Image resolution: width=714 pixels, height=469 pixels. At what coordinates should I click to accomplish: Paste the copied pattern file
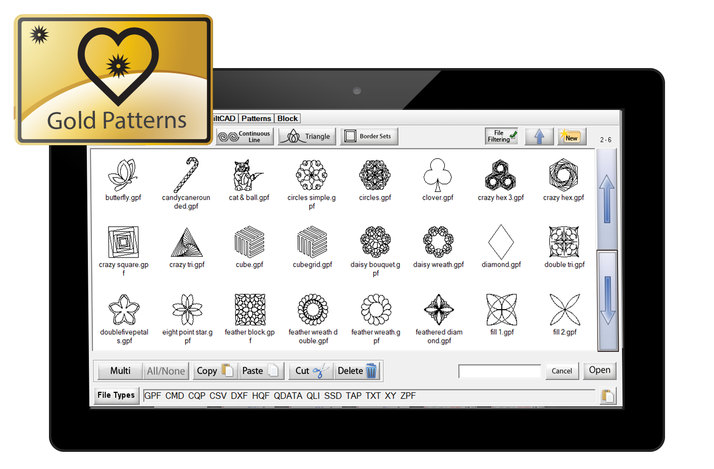tap(260, 371)
